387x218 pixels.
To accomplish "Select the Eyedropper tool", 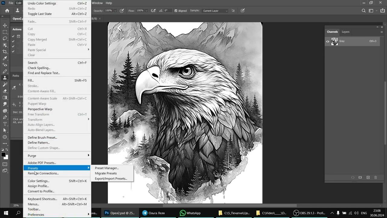I will (x=5, y=58).
